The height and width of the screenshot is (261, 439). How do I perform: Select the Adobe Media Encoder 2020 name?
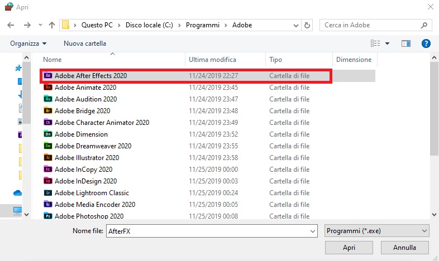(95, 204)
